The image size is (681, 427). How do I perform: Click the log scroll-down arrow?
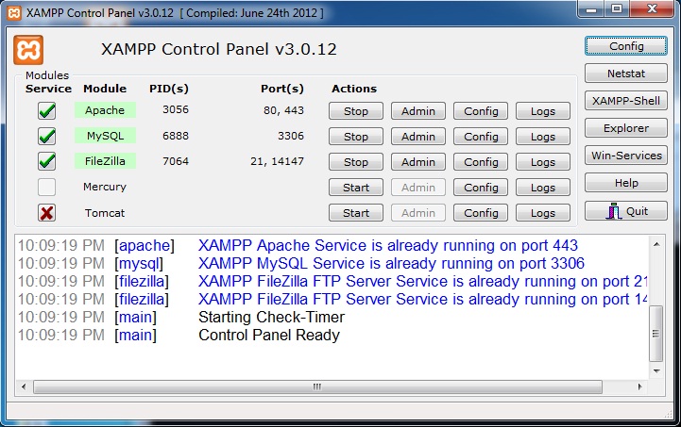pyautogui.click(x=656, y=371)
